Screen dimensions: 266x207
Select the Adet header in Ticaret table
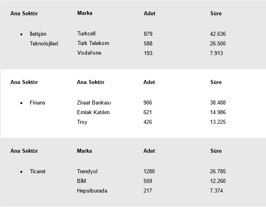pos(149,151)
